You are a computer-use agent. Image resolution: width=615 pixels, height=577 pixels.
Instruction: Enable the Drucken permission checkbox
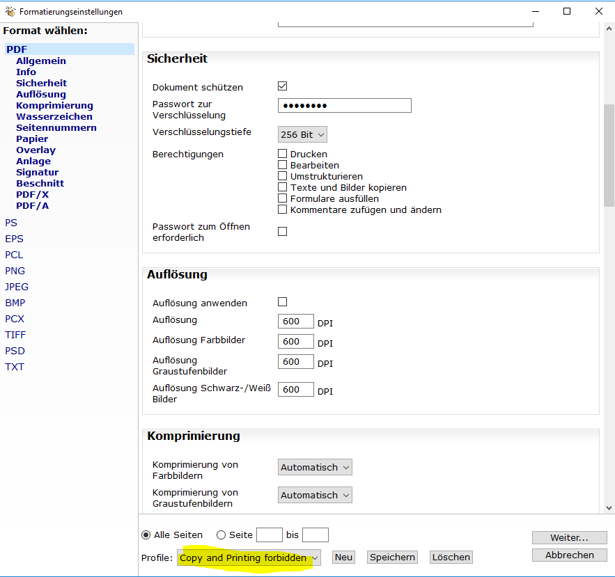click(282, 154)
